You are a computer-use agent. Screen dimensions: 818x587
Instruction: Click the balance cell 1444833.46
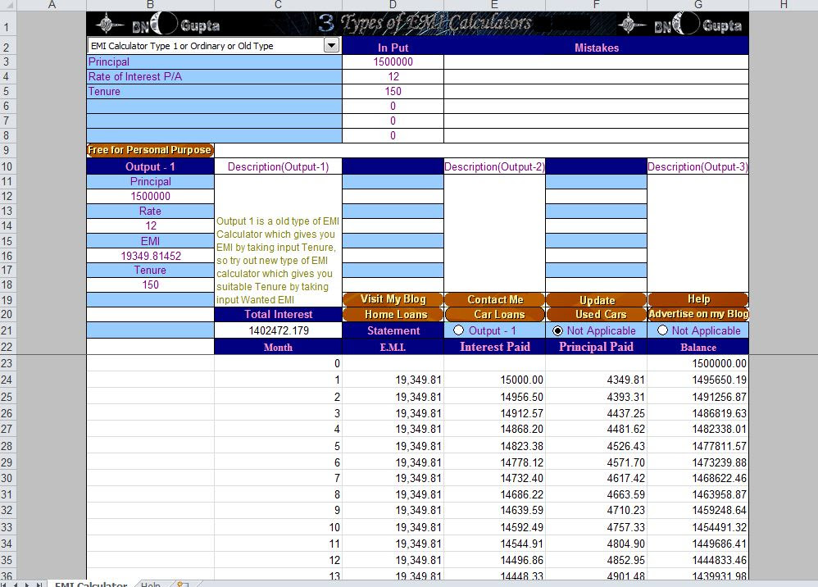[x=698, y=560]
